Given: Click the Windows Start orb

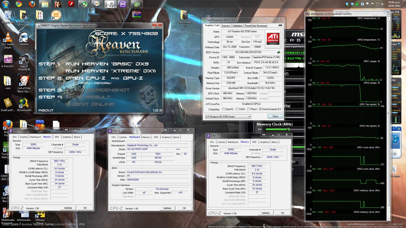Looking at the screenshot, I should (x=6, y=4).
